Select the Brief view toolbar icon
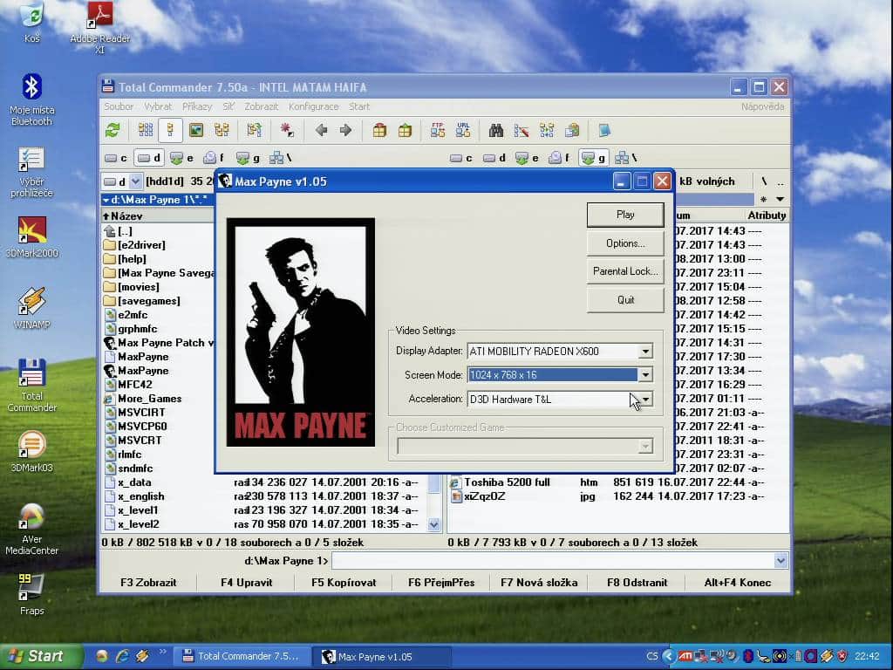Viewport: 893px width, 670px height. click(146, 131)
